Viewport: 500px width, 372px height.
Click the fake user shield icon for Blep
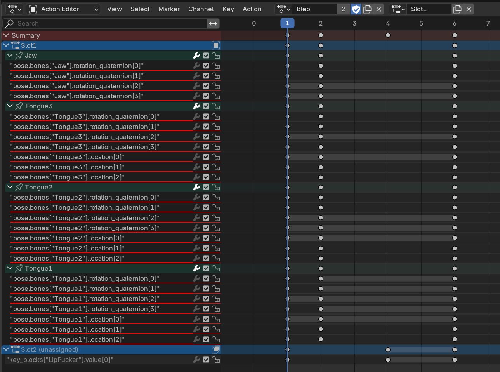[356, 9]
